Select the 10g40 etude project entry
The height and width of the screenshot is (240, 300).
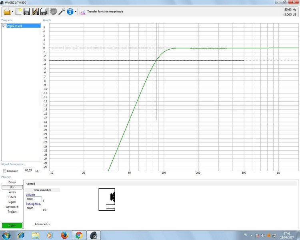click(23, 26)
